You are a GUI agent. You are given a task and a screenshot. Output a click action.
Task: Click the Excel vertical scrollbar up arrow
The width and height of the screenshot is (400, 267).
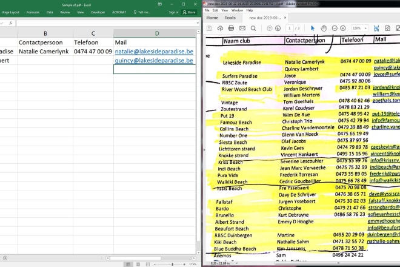[x=198, y=32]
